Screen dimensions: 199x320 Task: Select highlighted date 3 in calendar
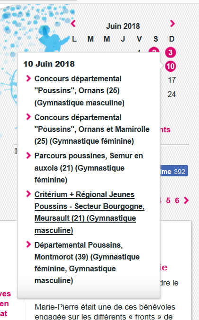pyautogui.click(x=171, y=52)
